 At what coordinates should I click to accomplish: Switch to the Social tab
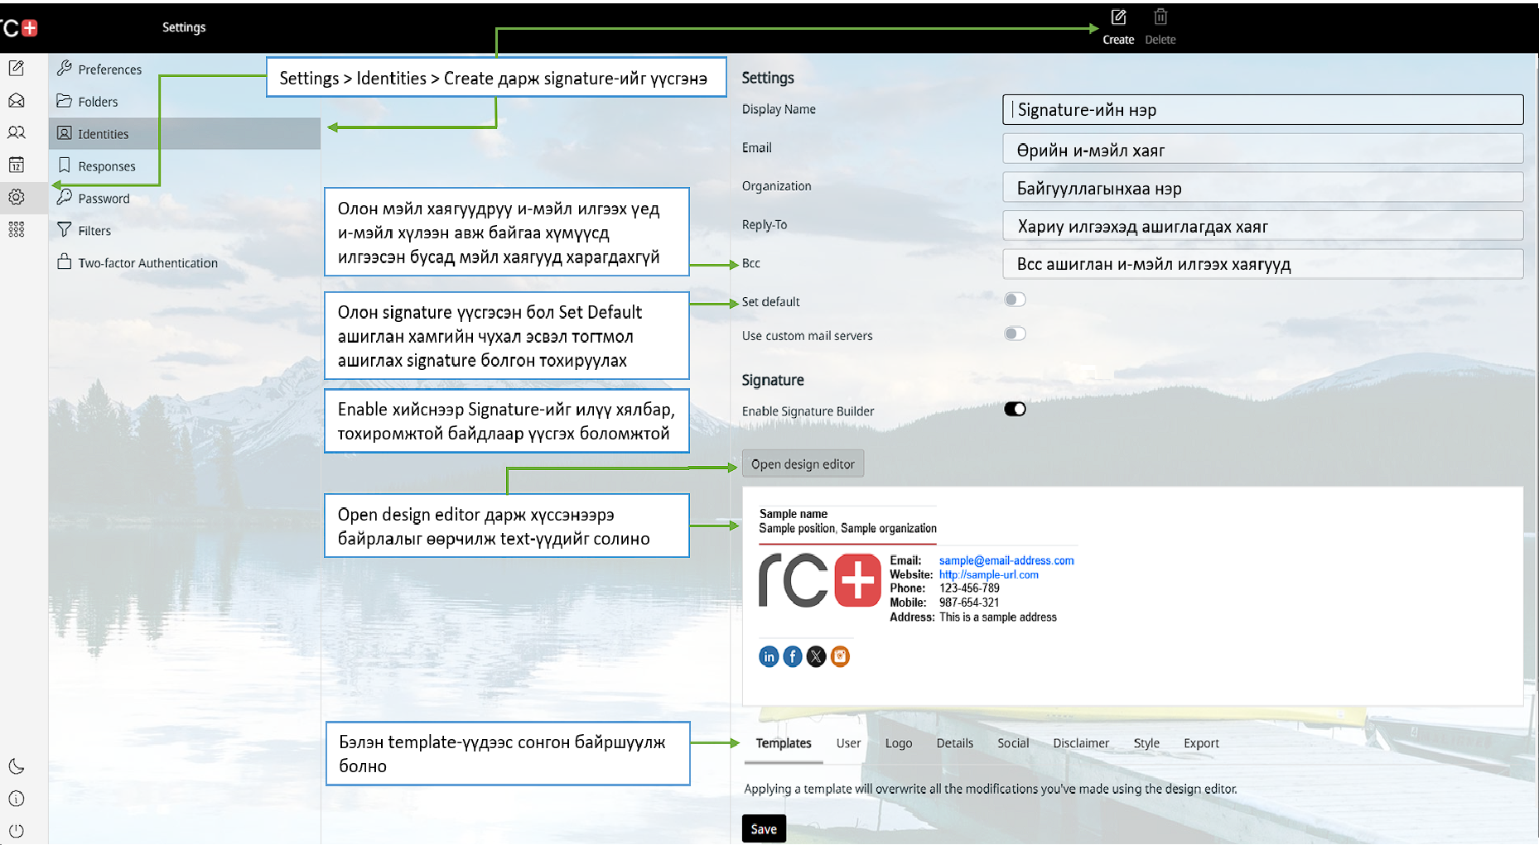point(1013,743)
